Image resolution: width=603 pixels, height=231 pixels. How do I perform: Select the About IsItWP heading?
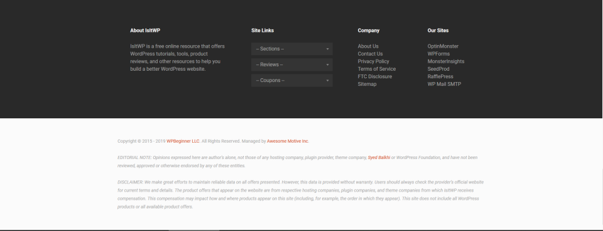(145, 31)
